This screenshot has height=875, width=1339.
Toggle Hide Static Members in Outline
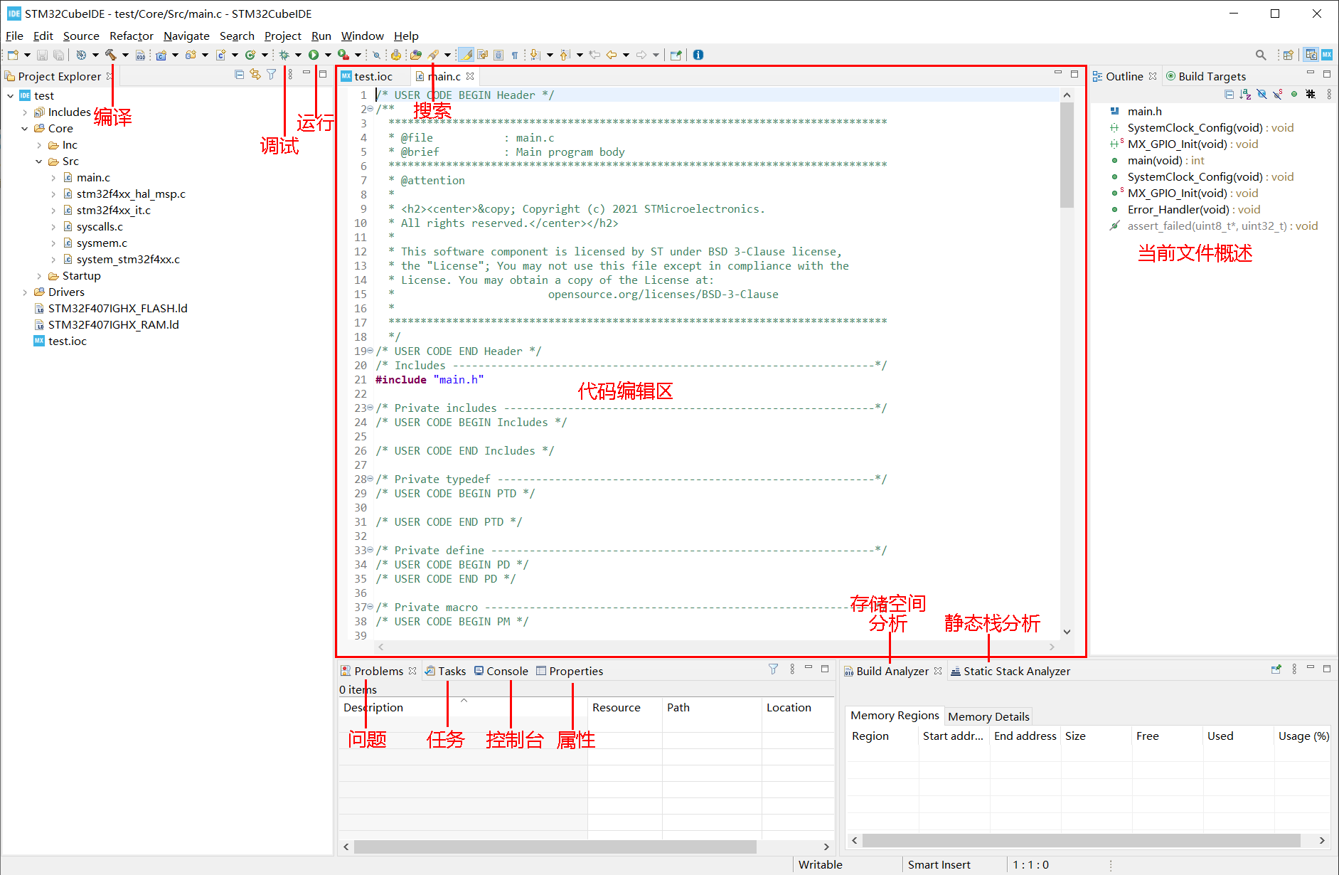coord(1278,94)
